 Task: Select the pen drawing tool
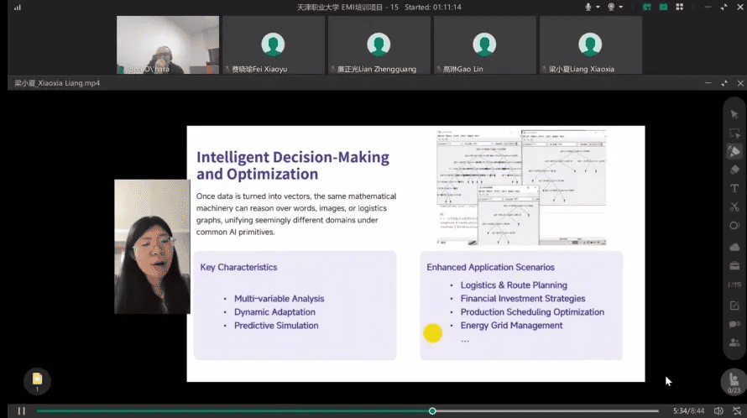pyautogui.click(x=734, y=151)
